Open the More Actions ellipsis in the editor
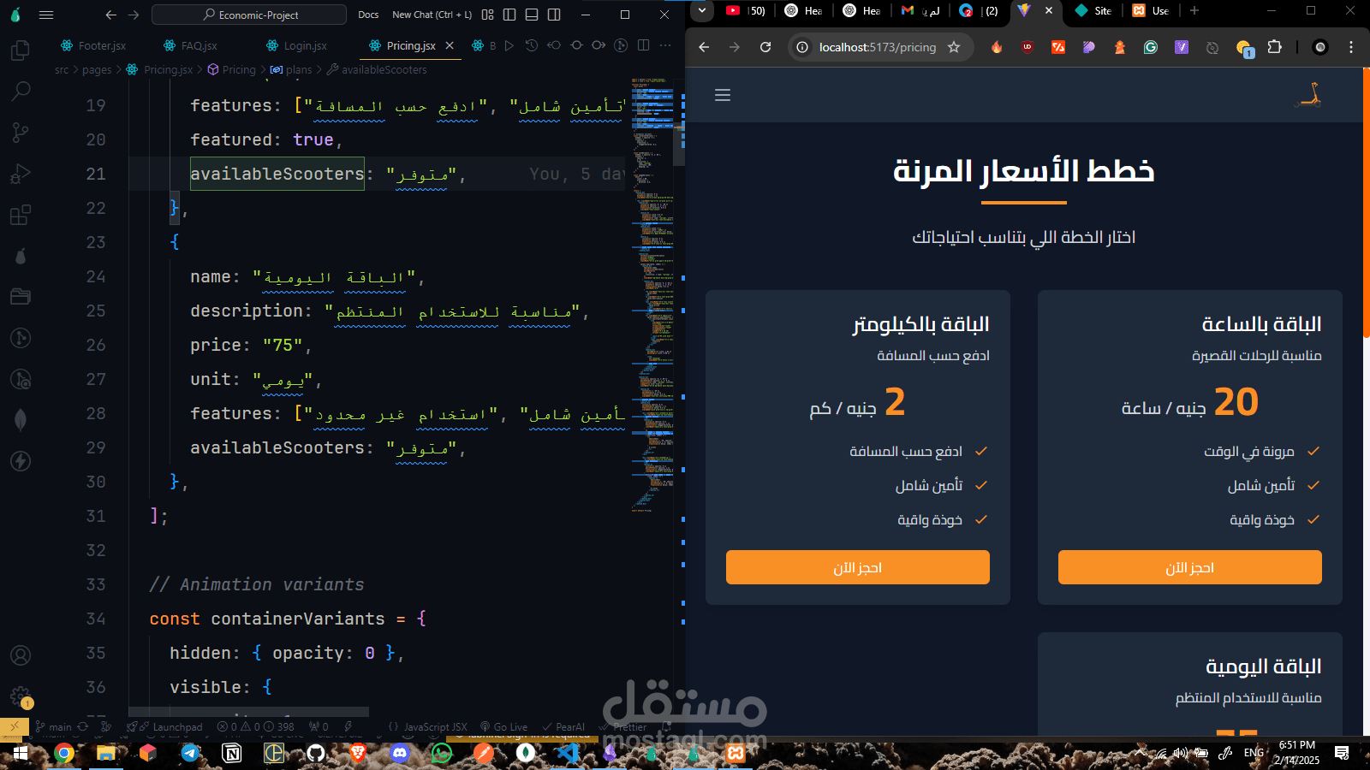This screenshot has width=1370, height=770. [x=665, y=45]
